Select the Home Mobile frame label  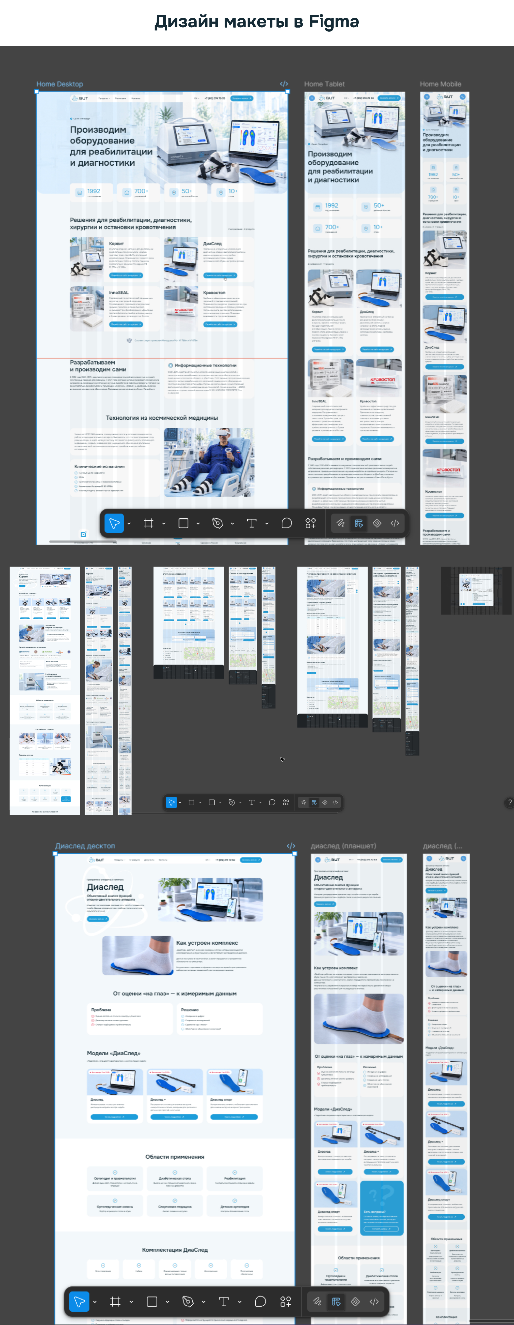coord(440,84)
